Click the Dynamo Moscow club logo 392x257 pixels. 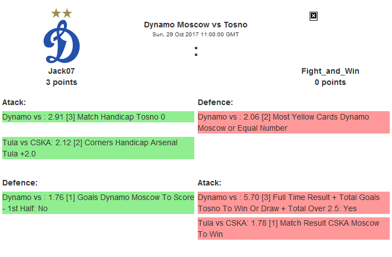[62, 42]
